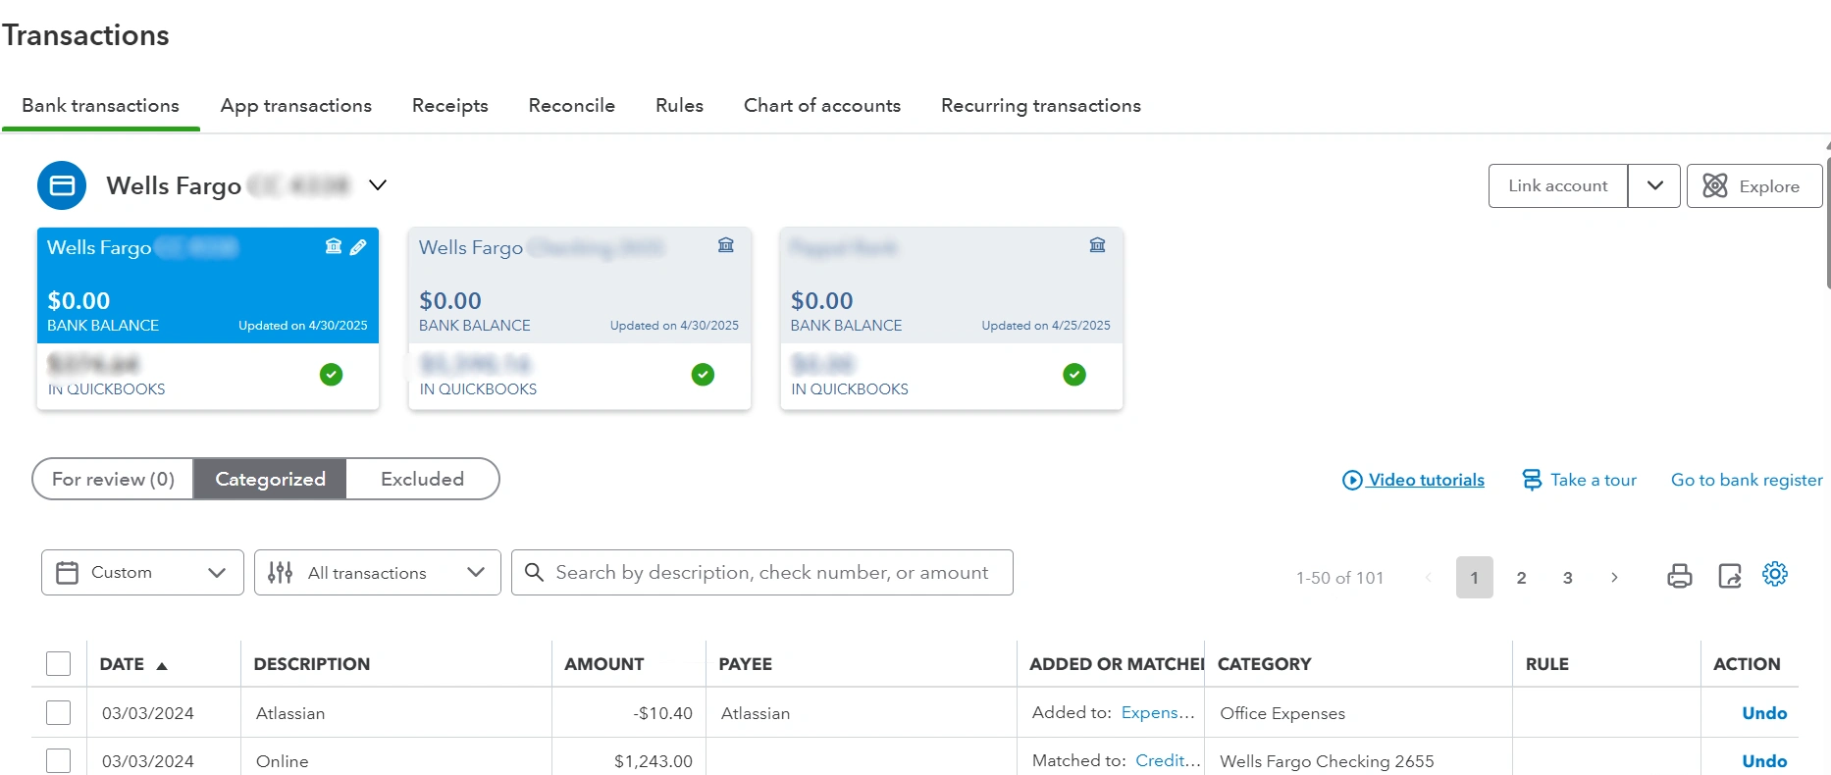Click the export transactions icon
The width and height of the screenshot is (1831, 775).
pos(1729,576)
